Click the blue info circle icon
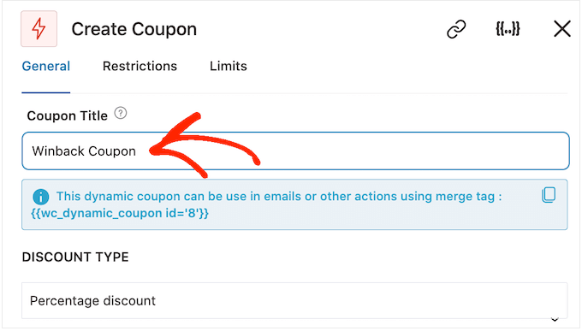Viewport: 582px width, 331px height. click(41, 197)
